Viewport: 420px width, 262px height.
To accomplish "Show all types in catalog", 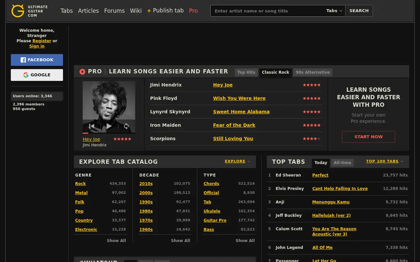I will (245, 240).
